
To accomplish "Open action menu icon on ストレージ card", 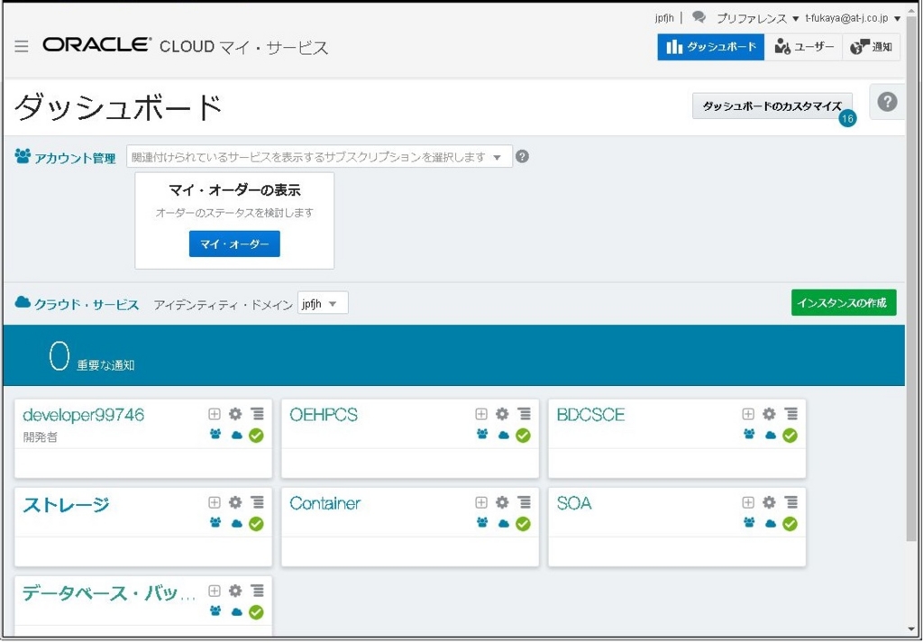I will [x=257, y=502].
